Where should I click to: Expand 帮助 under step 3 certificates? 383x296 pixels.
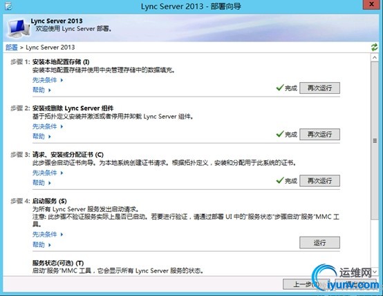click(41, 183)
